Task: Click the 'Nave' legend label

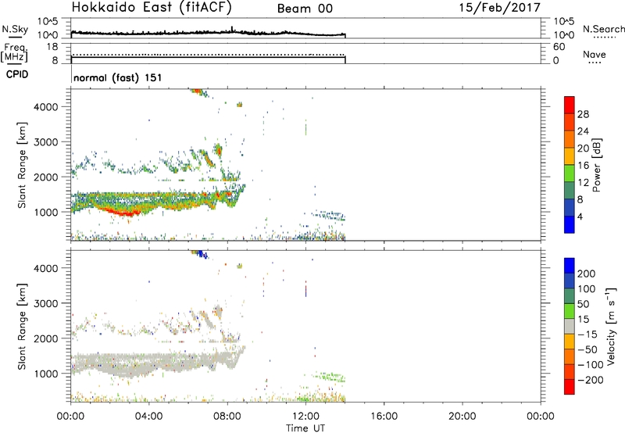Action: [x=595, y=54]
